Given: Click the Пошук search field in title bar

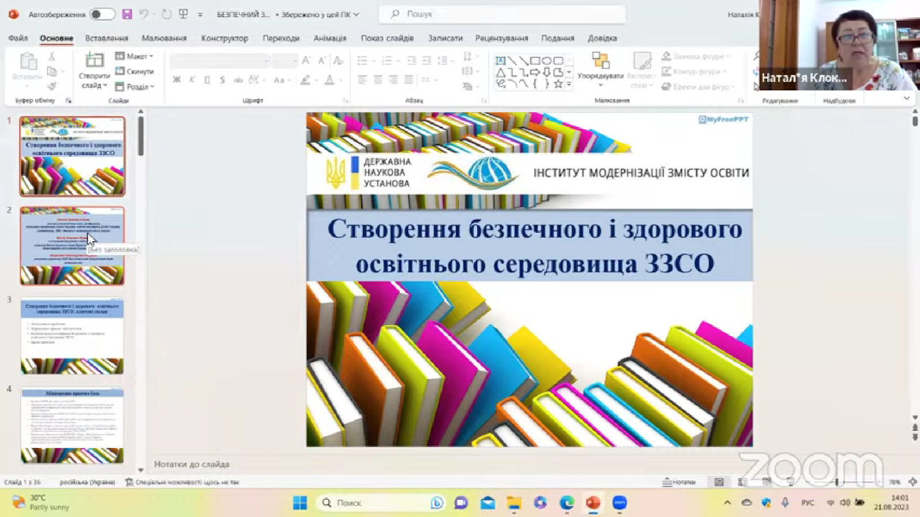Looking at the screenshot, I should click(502, 14).
